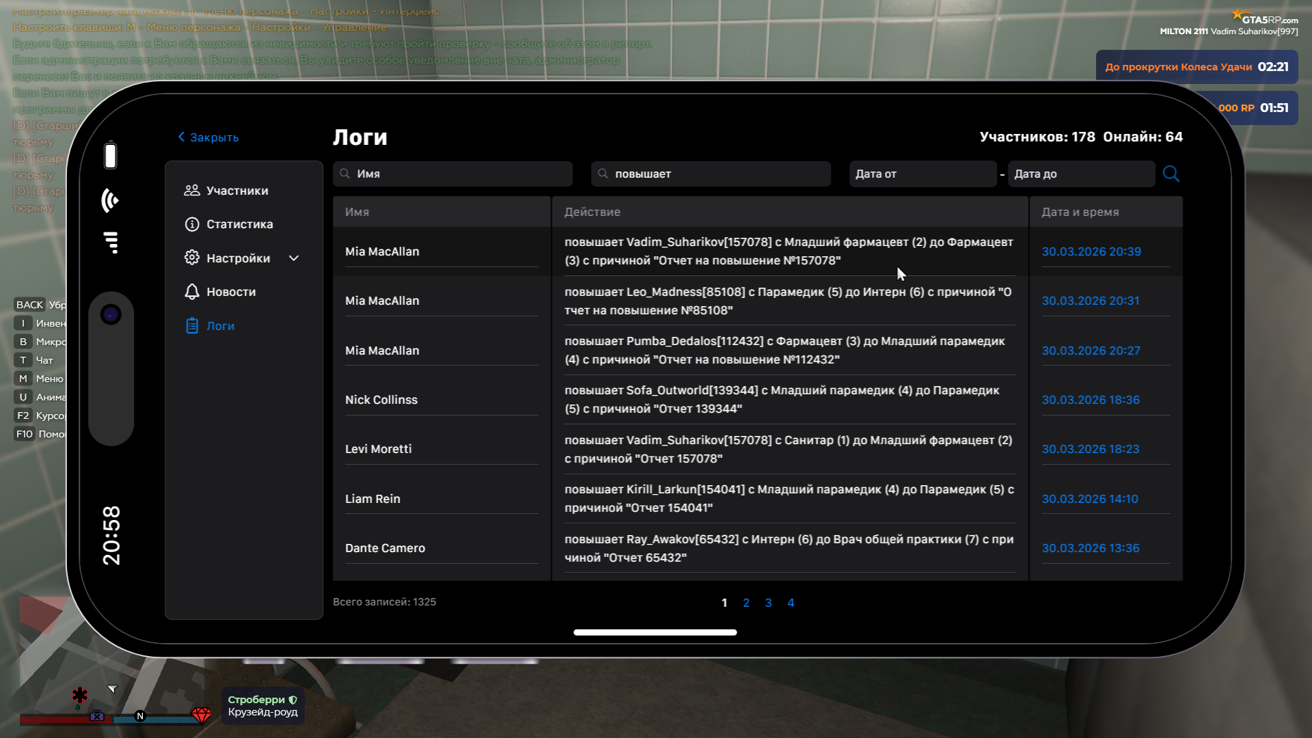Select the Nick Collinss log row

[x=381, y=400]
